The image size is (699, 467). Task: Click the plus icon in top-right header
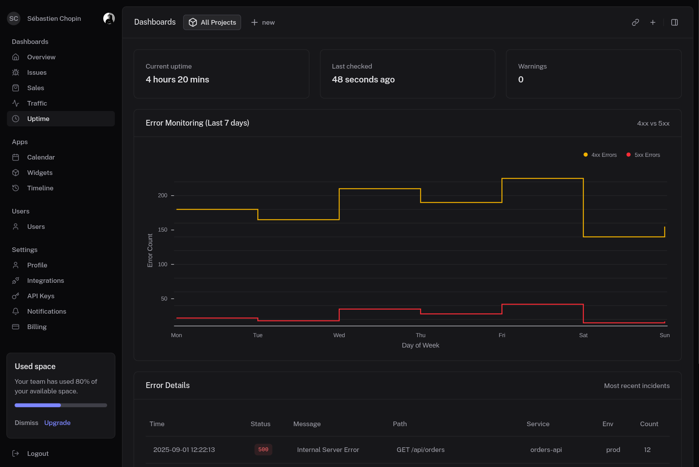pos(653,22)
